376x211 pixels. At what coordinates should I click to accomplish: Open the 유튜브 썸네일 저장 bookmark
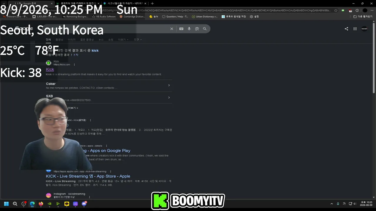tap(234, 17)
